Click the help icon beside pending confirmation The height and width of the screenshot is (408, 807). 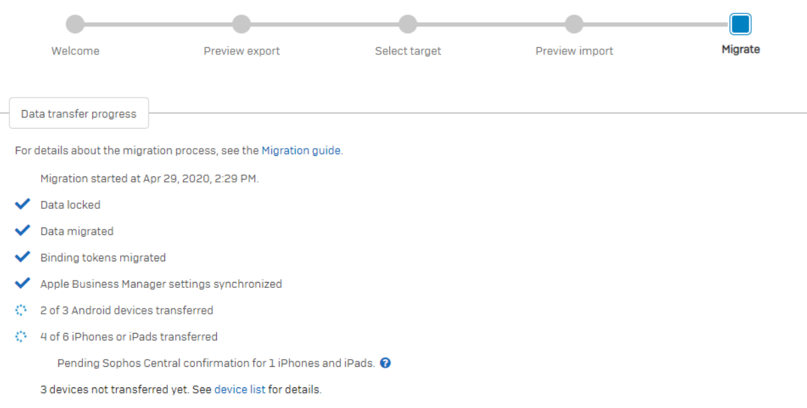385,363
